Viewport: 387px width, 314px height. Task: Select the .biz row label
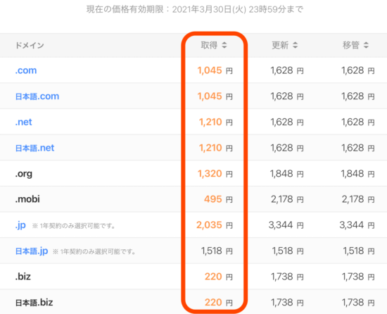pyautogui.click(x=23, y=277)
